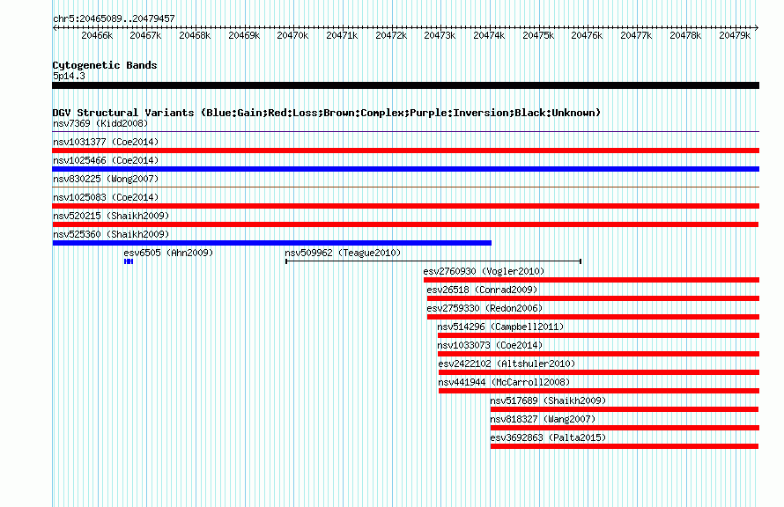Select nsv441944 (McCarroll2008) label
Image resolution: width=784 pixels, height=507 pixels.
(504, 382)
